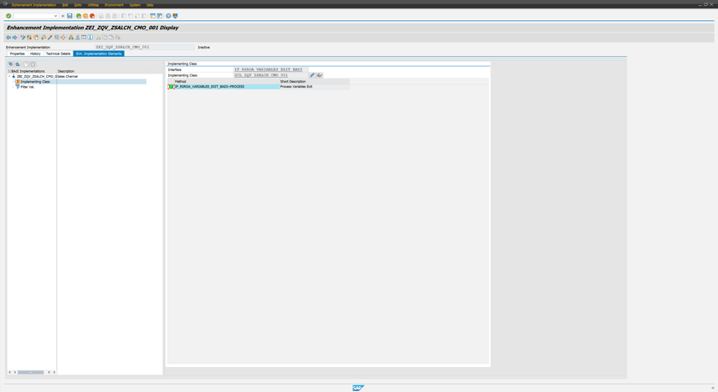Click the left tree horizontal scrollbar thumb
Image resolution: width=718 pixels, height=392 pixels.
31,372
